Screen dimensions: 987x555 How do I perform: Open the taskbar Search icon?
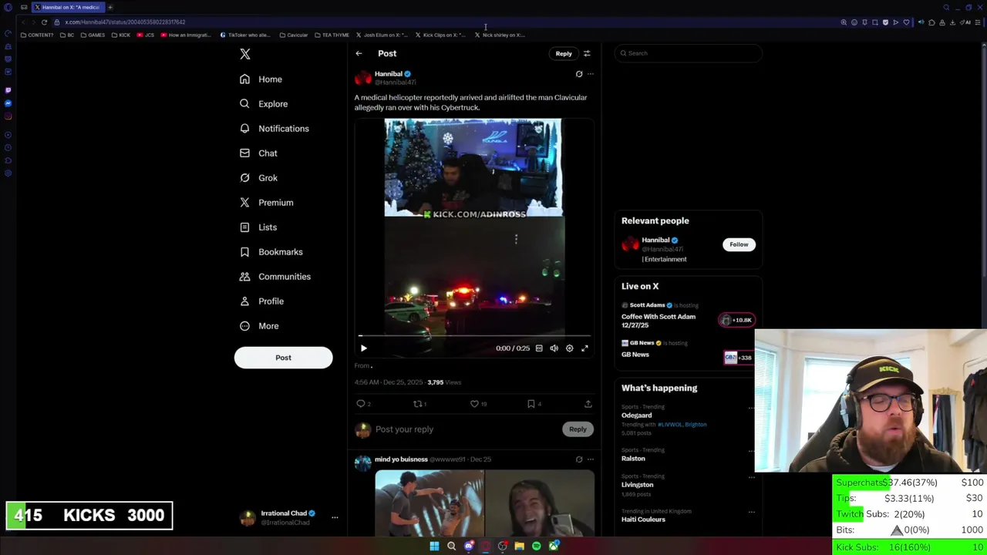tap(451, 547)
